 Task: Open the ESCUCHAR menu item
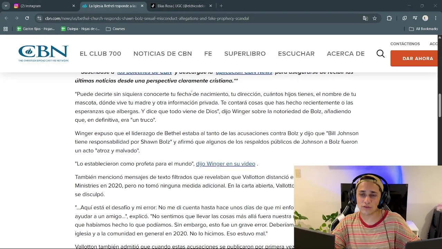pyautogui.click(x=296, y=54)
